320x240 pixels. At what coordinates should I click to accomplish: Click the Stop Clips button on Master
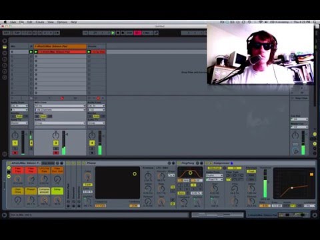click(299, 98)
